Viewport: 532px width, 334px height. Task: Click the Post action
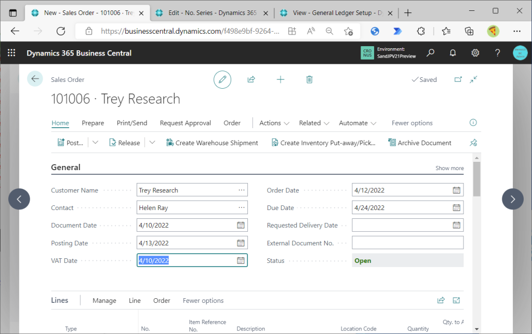pos(70,143)
